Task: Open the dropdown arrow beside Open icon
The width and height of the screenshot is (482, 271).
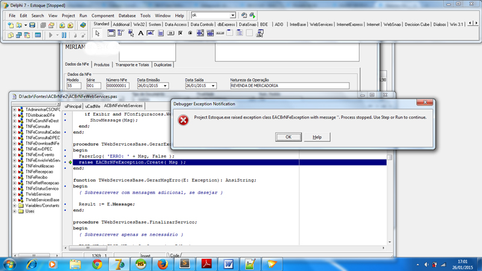Action: point(25,25)
